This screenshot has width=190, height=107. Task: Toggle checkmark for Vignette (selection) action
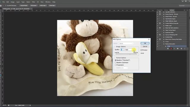coord(158,12)
